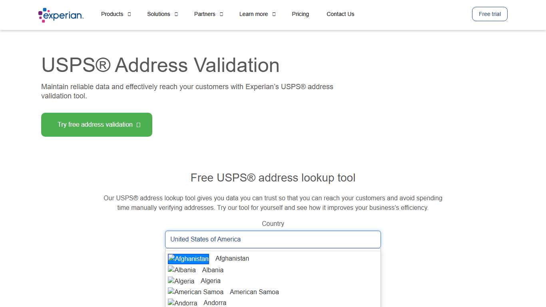Click the American Samoa flag icon
This screenshot has width=546, height=307.
pyautogui.click(x=195, y=292)
